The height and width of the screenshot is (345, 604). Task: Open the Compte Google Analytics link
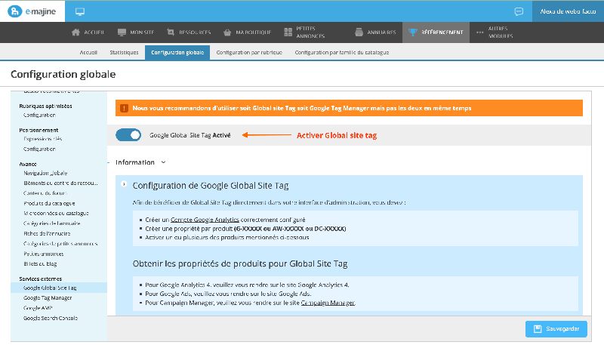coord(205,220)
